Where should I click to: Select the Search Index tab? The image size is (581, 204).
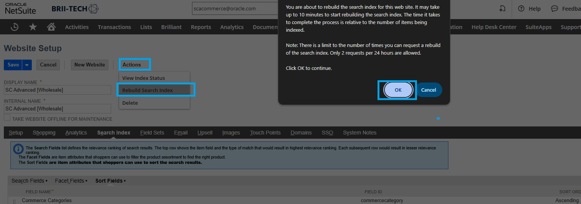(114, 133)
